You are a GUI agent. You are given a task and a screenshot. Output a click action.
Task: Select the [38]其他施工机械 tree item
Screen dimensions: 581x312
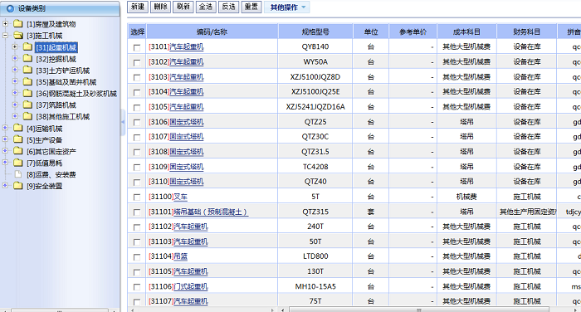click(62, 117)
